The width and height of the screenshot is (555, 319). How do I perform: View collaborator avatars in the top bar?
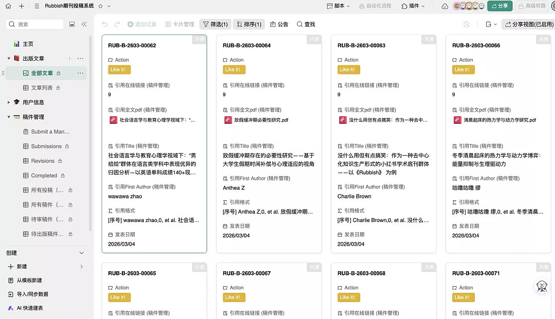[x=469, y=6]
